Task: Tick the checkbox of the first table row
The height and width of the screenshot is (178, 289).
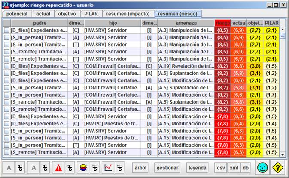Action: [6, 30]
